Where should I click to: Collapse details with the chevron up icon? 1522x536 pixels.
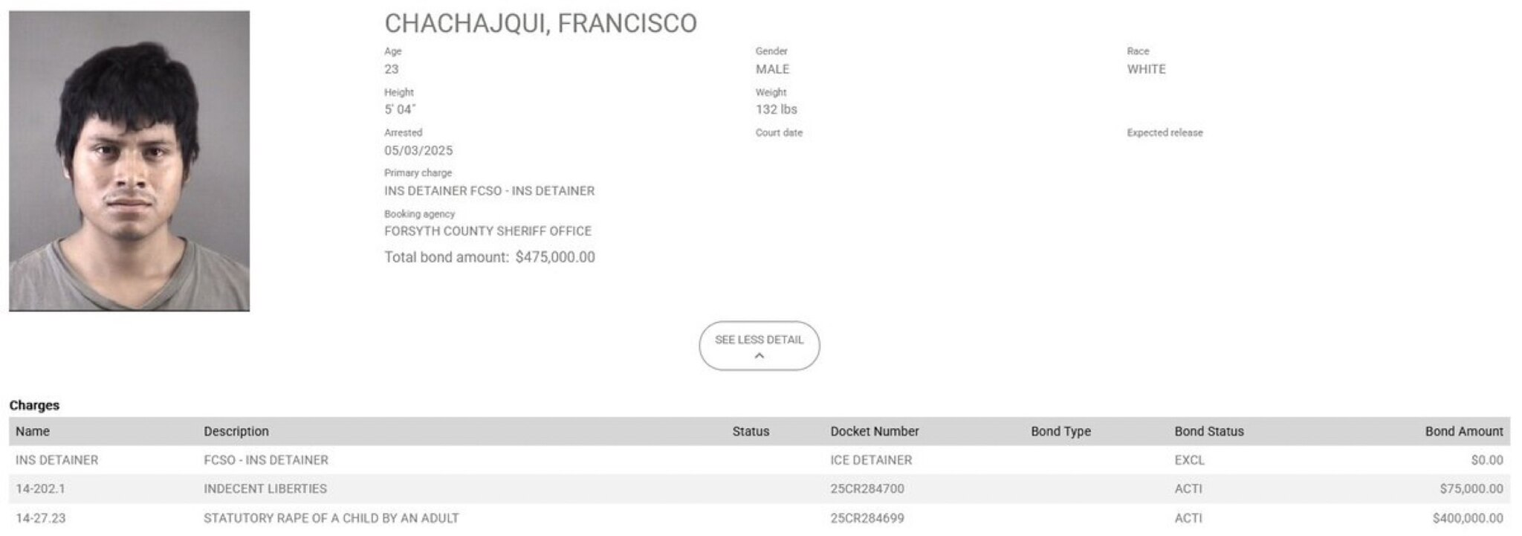pos(759,356)
